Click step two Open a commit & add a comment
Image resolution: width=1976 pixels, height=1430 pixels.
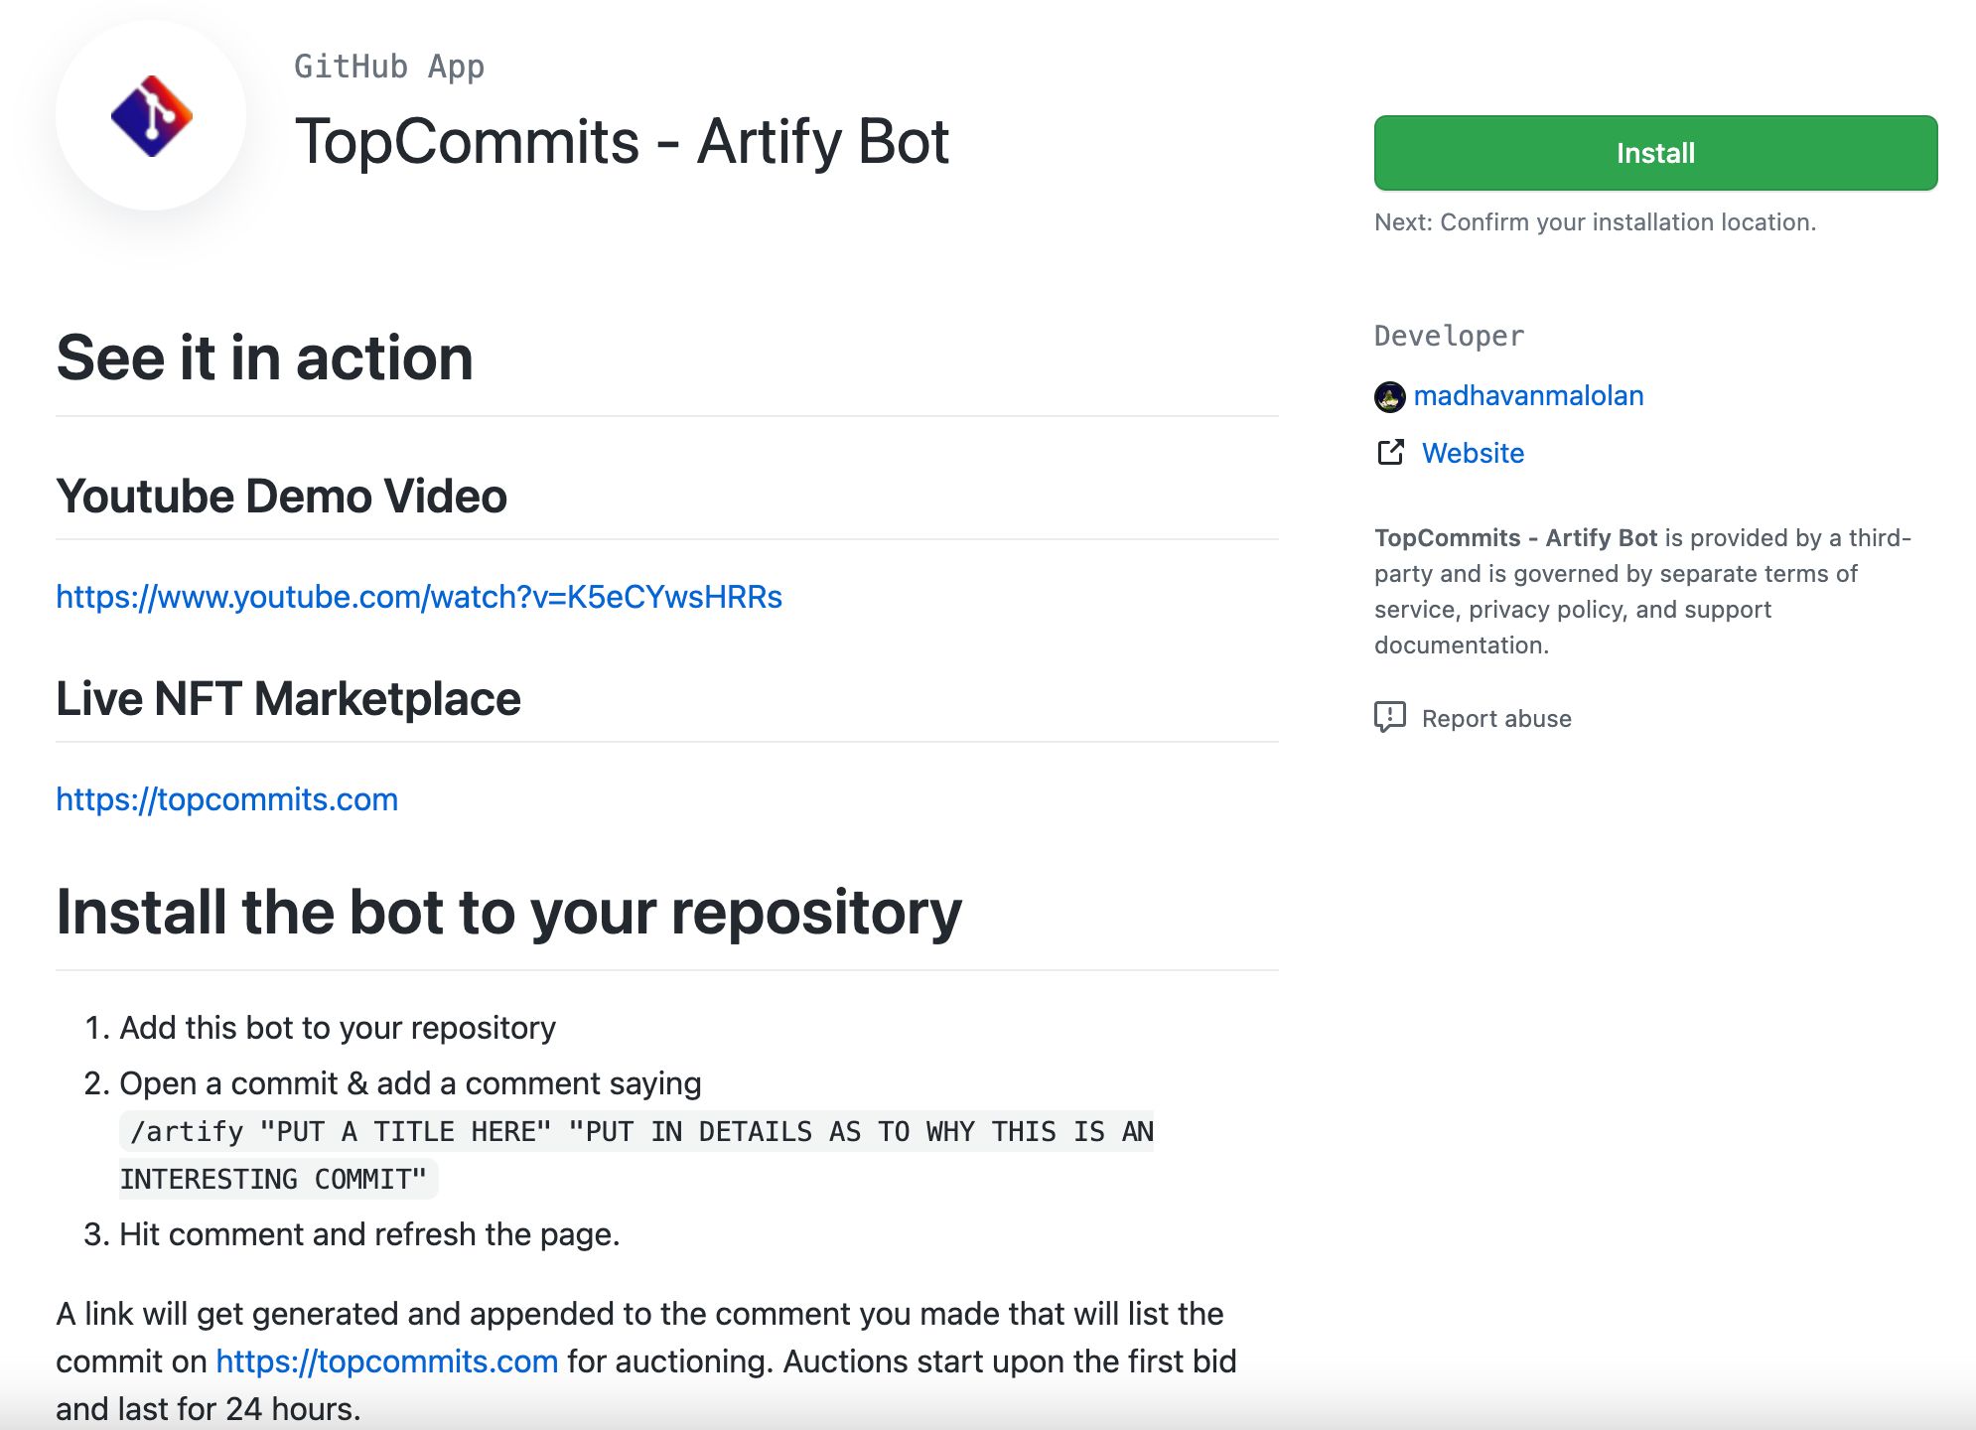tap(410, 1083)
